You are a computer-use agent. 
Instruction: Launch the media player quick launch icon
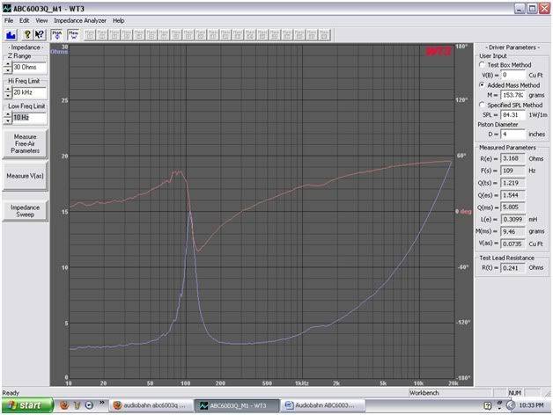[x=89, y=405]
